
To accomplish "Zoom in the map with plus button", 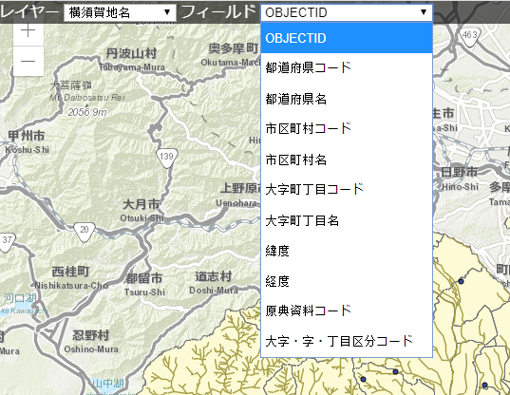I will pyautogui.click(x=28, y=31).
